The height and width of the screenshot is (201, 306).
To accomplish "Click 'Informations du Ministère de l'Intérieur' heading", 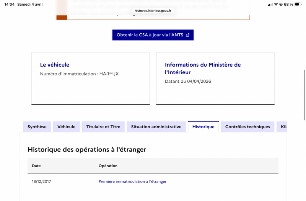I will (203, 69).
